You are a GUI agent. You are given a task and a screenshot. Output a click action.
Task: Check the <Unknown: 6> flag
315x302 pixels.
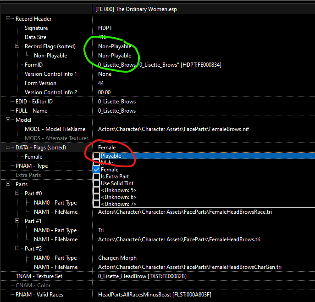96,197
